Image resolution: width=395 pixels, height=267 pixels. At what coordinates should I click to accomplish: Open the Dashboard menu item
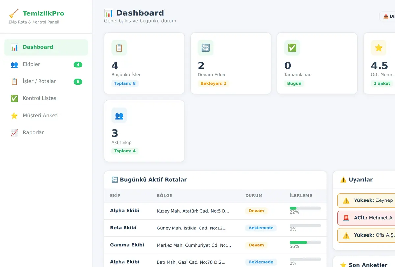point(46,47)
